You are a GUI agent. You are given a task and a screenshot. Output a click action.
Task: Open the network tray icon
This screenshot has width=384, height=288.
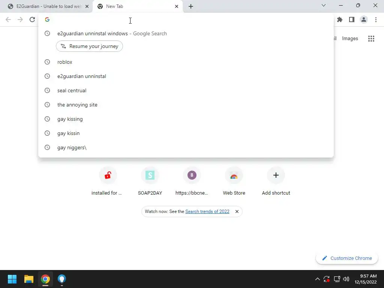click(337, 279)
